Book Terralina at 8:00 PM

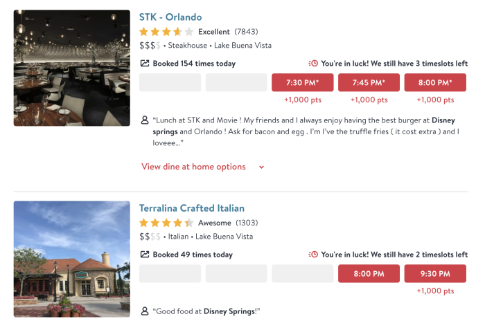click(369, 274)
